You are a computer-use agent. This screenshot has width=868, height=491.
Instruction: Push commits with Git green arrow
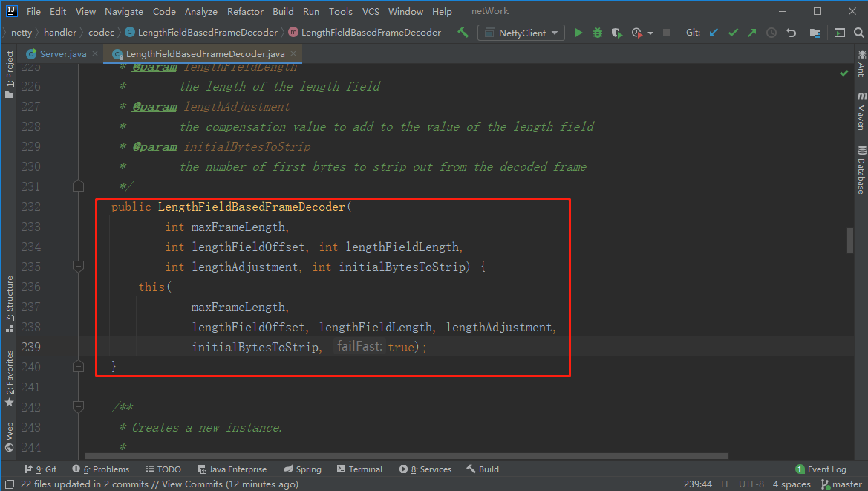click(x=751, y=33)
